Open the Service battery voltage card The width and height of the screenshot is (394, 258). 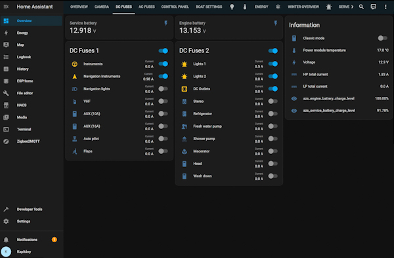pos(120,28)
